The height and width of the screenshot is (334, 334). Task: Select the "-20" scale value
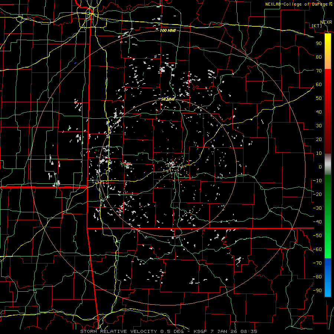317,194
